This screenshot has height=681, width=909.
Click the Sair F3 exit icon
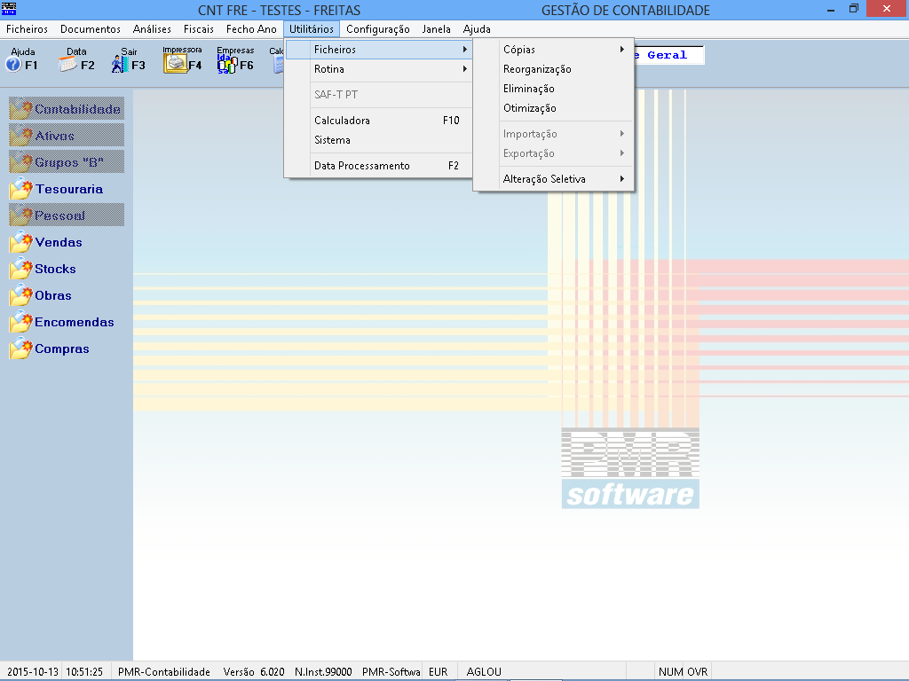point(120,64)
